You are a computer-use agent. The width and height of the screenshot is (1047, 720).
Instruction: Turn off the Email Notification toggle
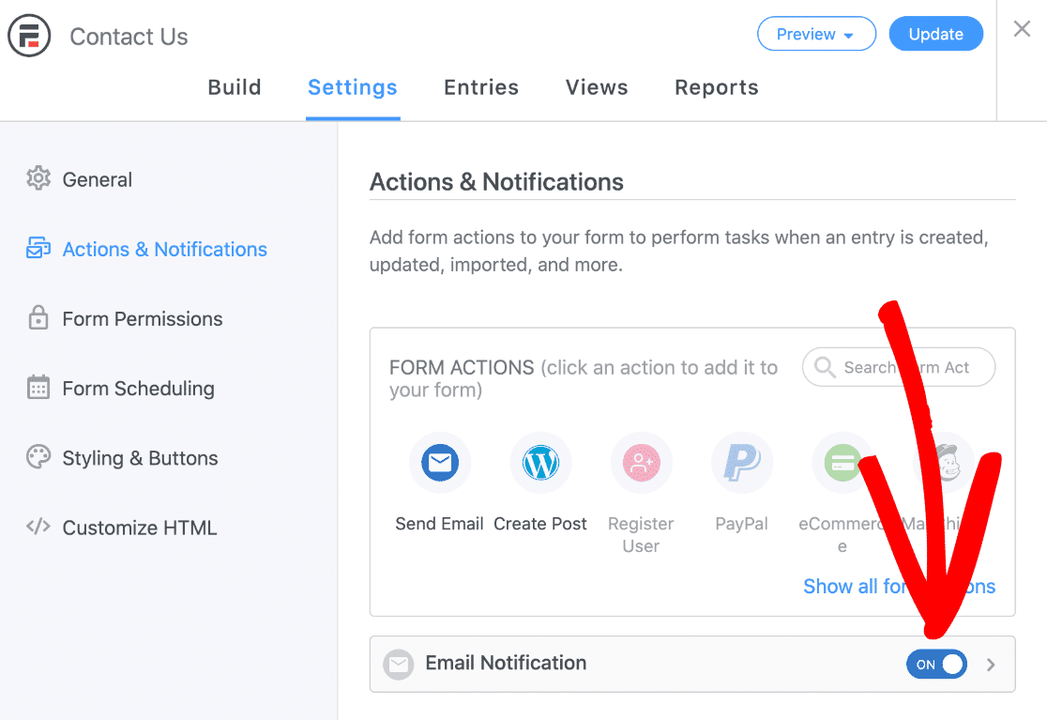click(936, 664)
